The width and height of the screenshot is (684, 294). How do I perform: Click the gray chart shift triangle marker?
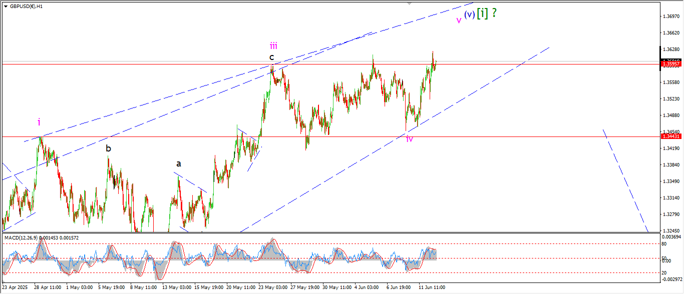410,3
